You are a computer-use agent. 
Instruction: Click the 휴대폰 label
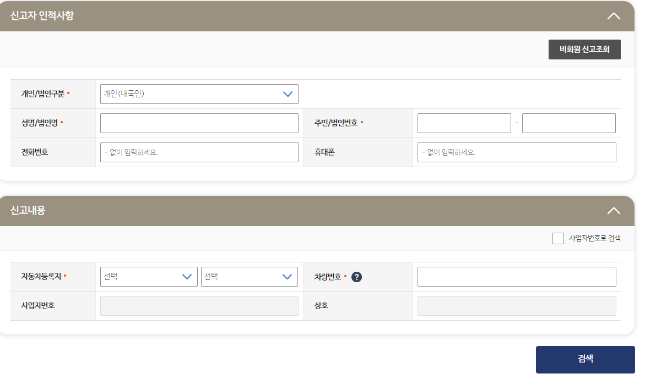[x=324, y=152]
